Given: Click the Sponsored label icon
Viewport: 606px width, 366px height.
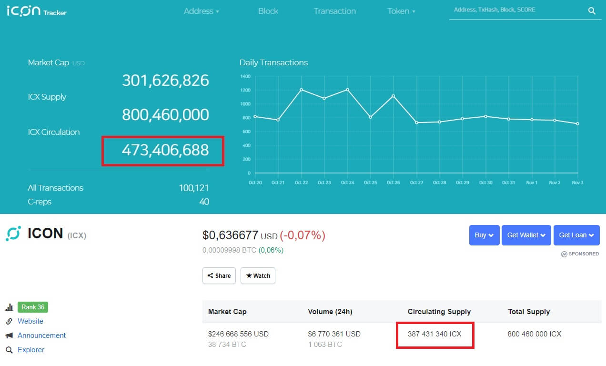Looking at the screenshot, I should click(564, 254).
